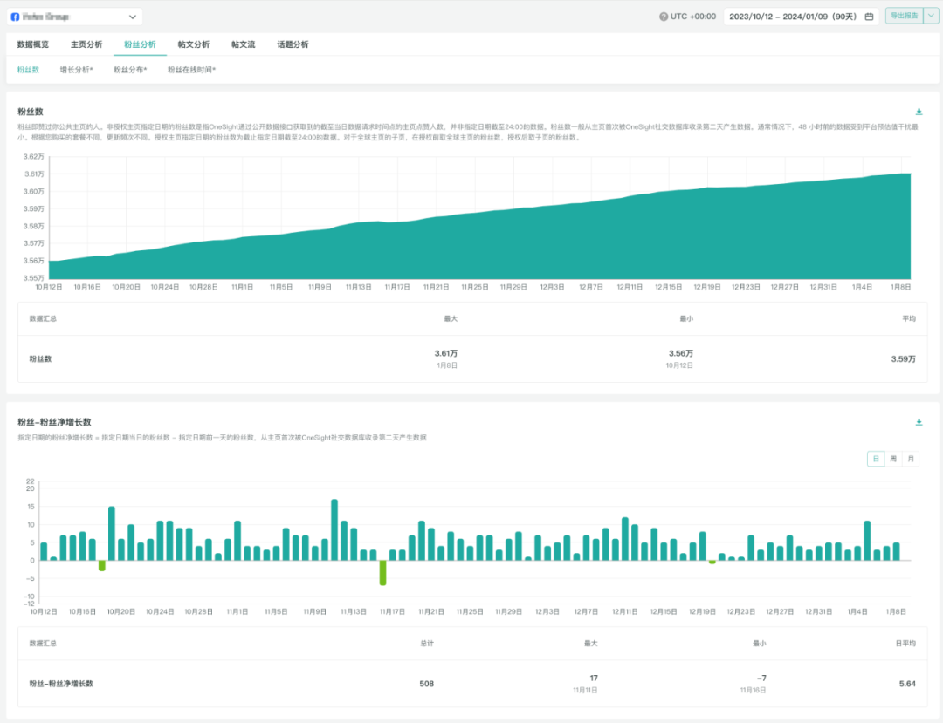
Task: Select the 增长分析* sub-tab
Action: 76,70
